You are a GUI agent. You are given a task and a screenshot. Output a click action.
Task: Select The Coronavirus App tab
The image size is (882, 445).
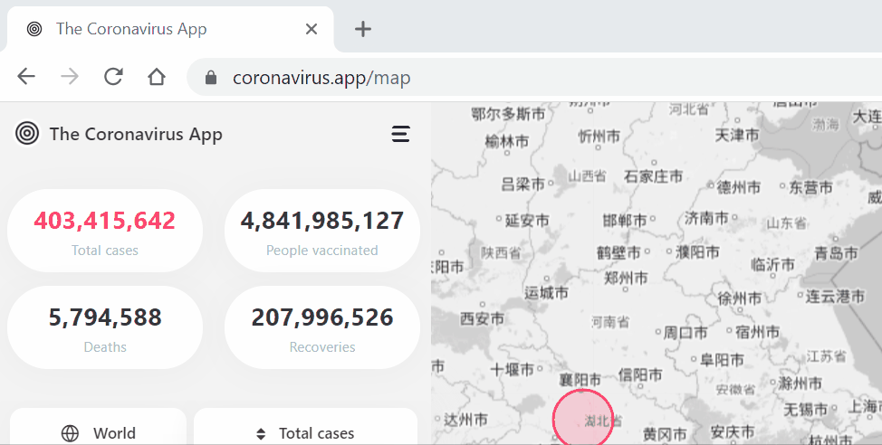[168, 29]
